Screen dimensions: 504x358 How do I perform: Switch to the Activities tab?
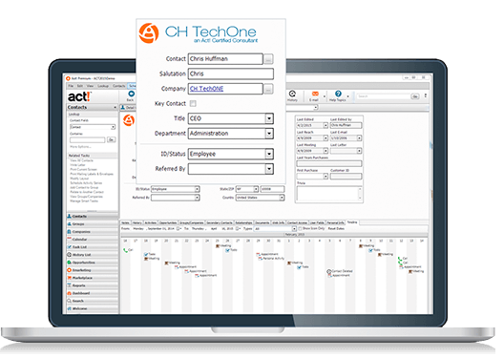click(150, 222)
